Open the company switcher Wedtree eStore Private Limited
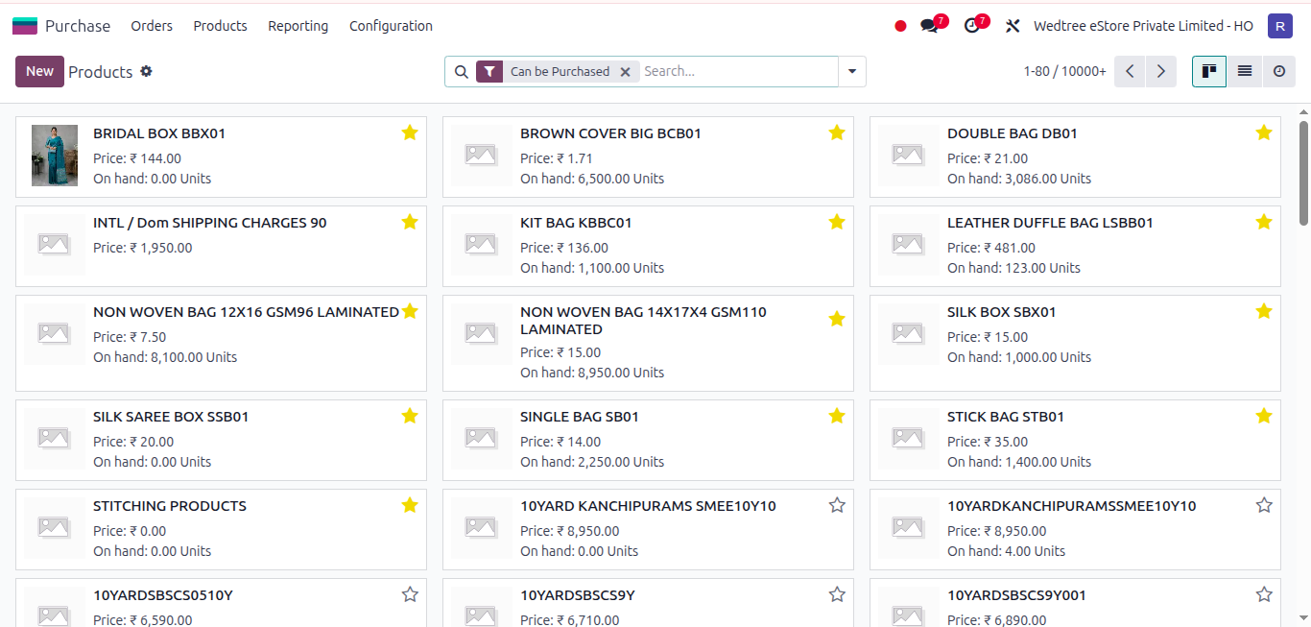Image resolution: width=1311 pixels, height=627 pixels. click(1143, 26)
